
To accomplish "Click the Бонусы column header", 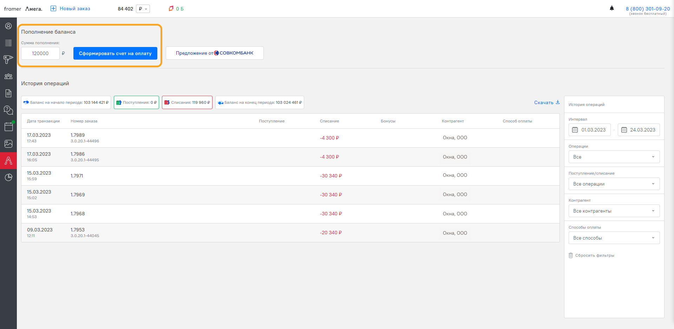I will pyautogui.click(x=388, y=121).
